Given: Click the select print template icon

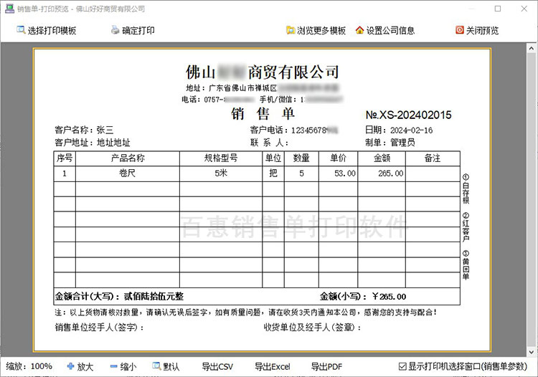Looking at the screenshot, I should 21,30.
